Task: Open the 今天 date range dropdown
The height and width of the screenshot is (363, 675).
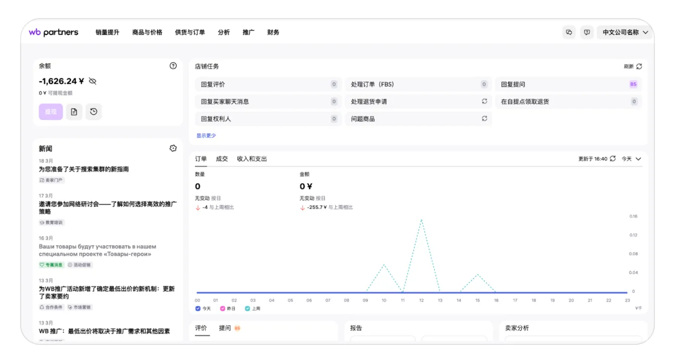Action: tap(631, 159)
